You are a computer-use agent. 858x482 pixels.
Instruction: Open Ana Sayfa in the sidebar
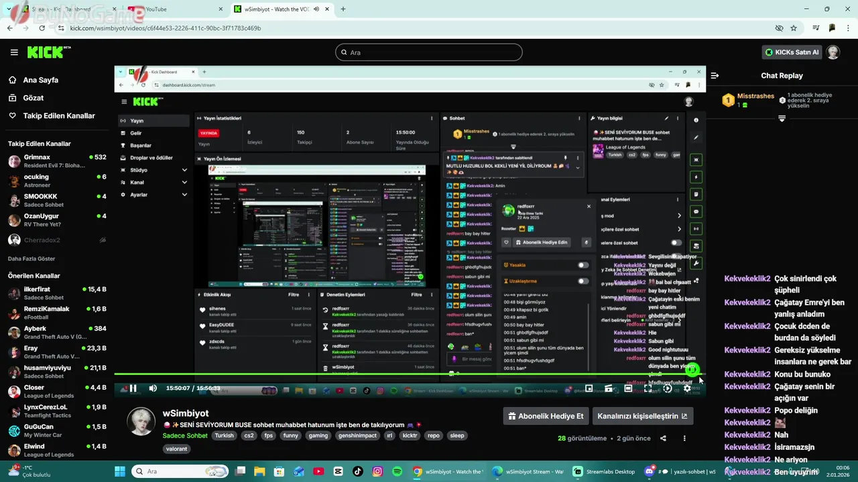click(x=41, y=80)
